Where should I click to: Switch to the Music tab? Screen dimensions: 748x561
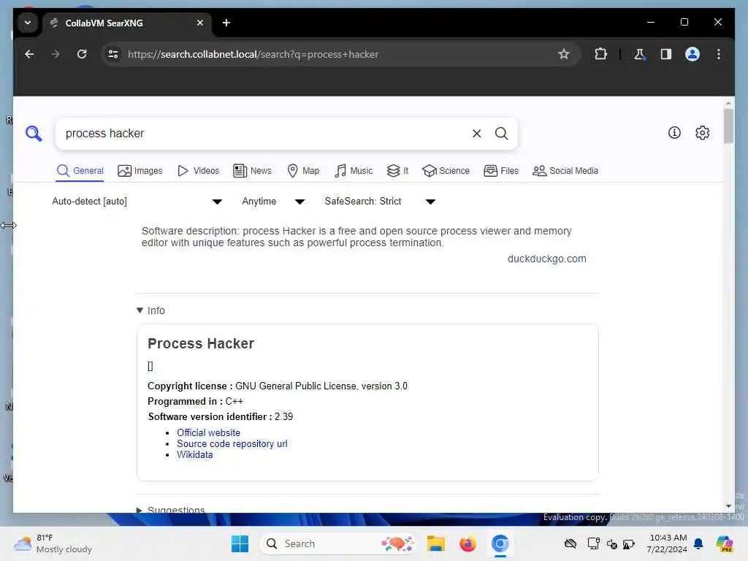[x=354, y=171]
